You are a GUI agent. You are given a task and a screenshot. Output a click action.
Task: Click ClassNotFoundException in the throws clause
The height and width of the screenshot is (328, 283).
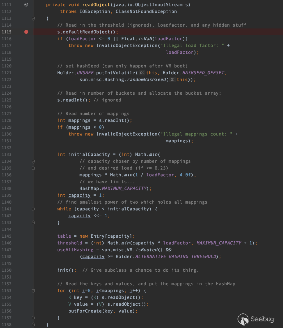(x=146, y=11)
